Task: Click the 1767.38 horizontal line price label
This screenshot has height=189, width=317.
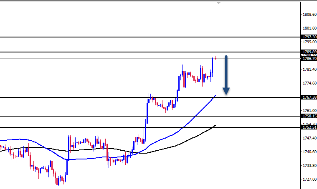Action: (309, 97)
